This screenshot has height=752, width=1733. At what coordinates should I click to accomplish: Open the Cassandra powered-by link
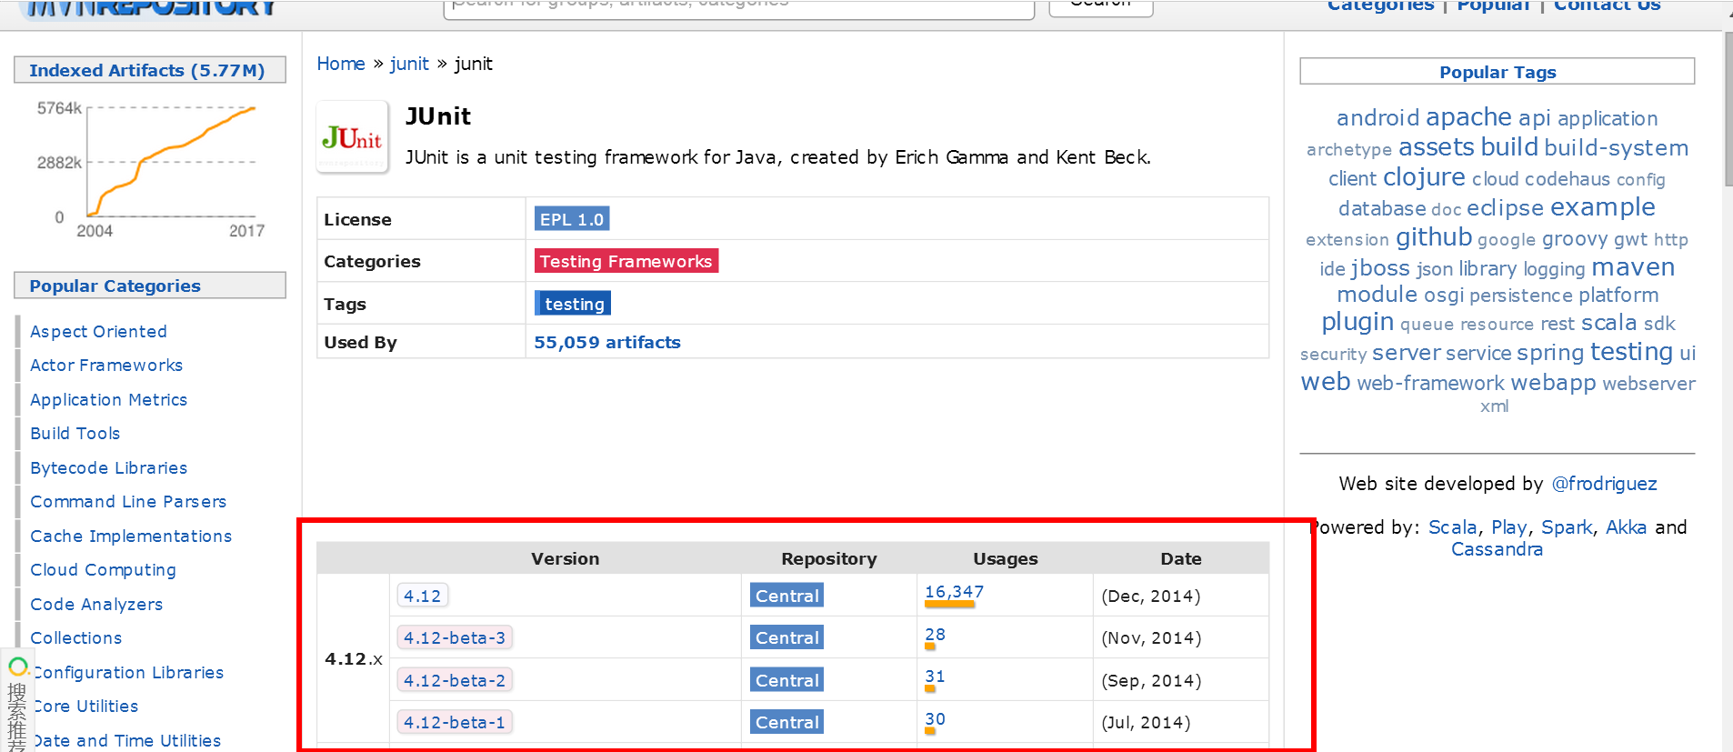1497,549
